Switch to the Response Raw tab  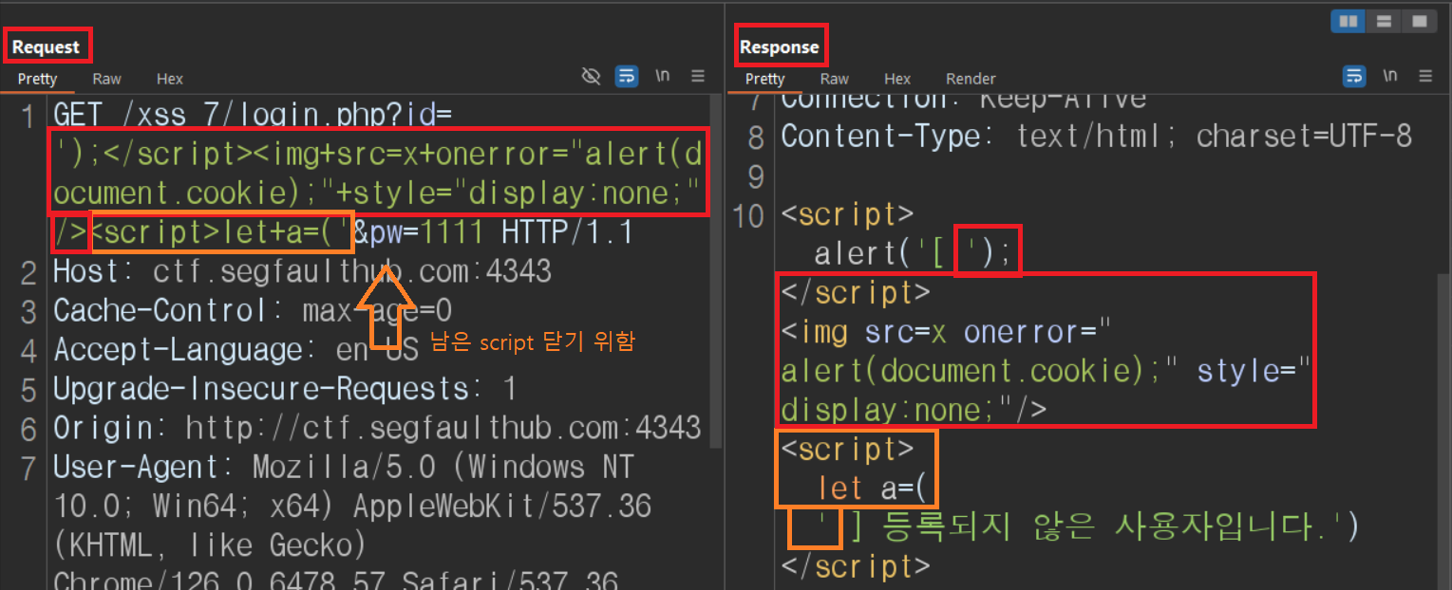tap(835, 79)
